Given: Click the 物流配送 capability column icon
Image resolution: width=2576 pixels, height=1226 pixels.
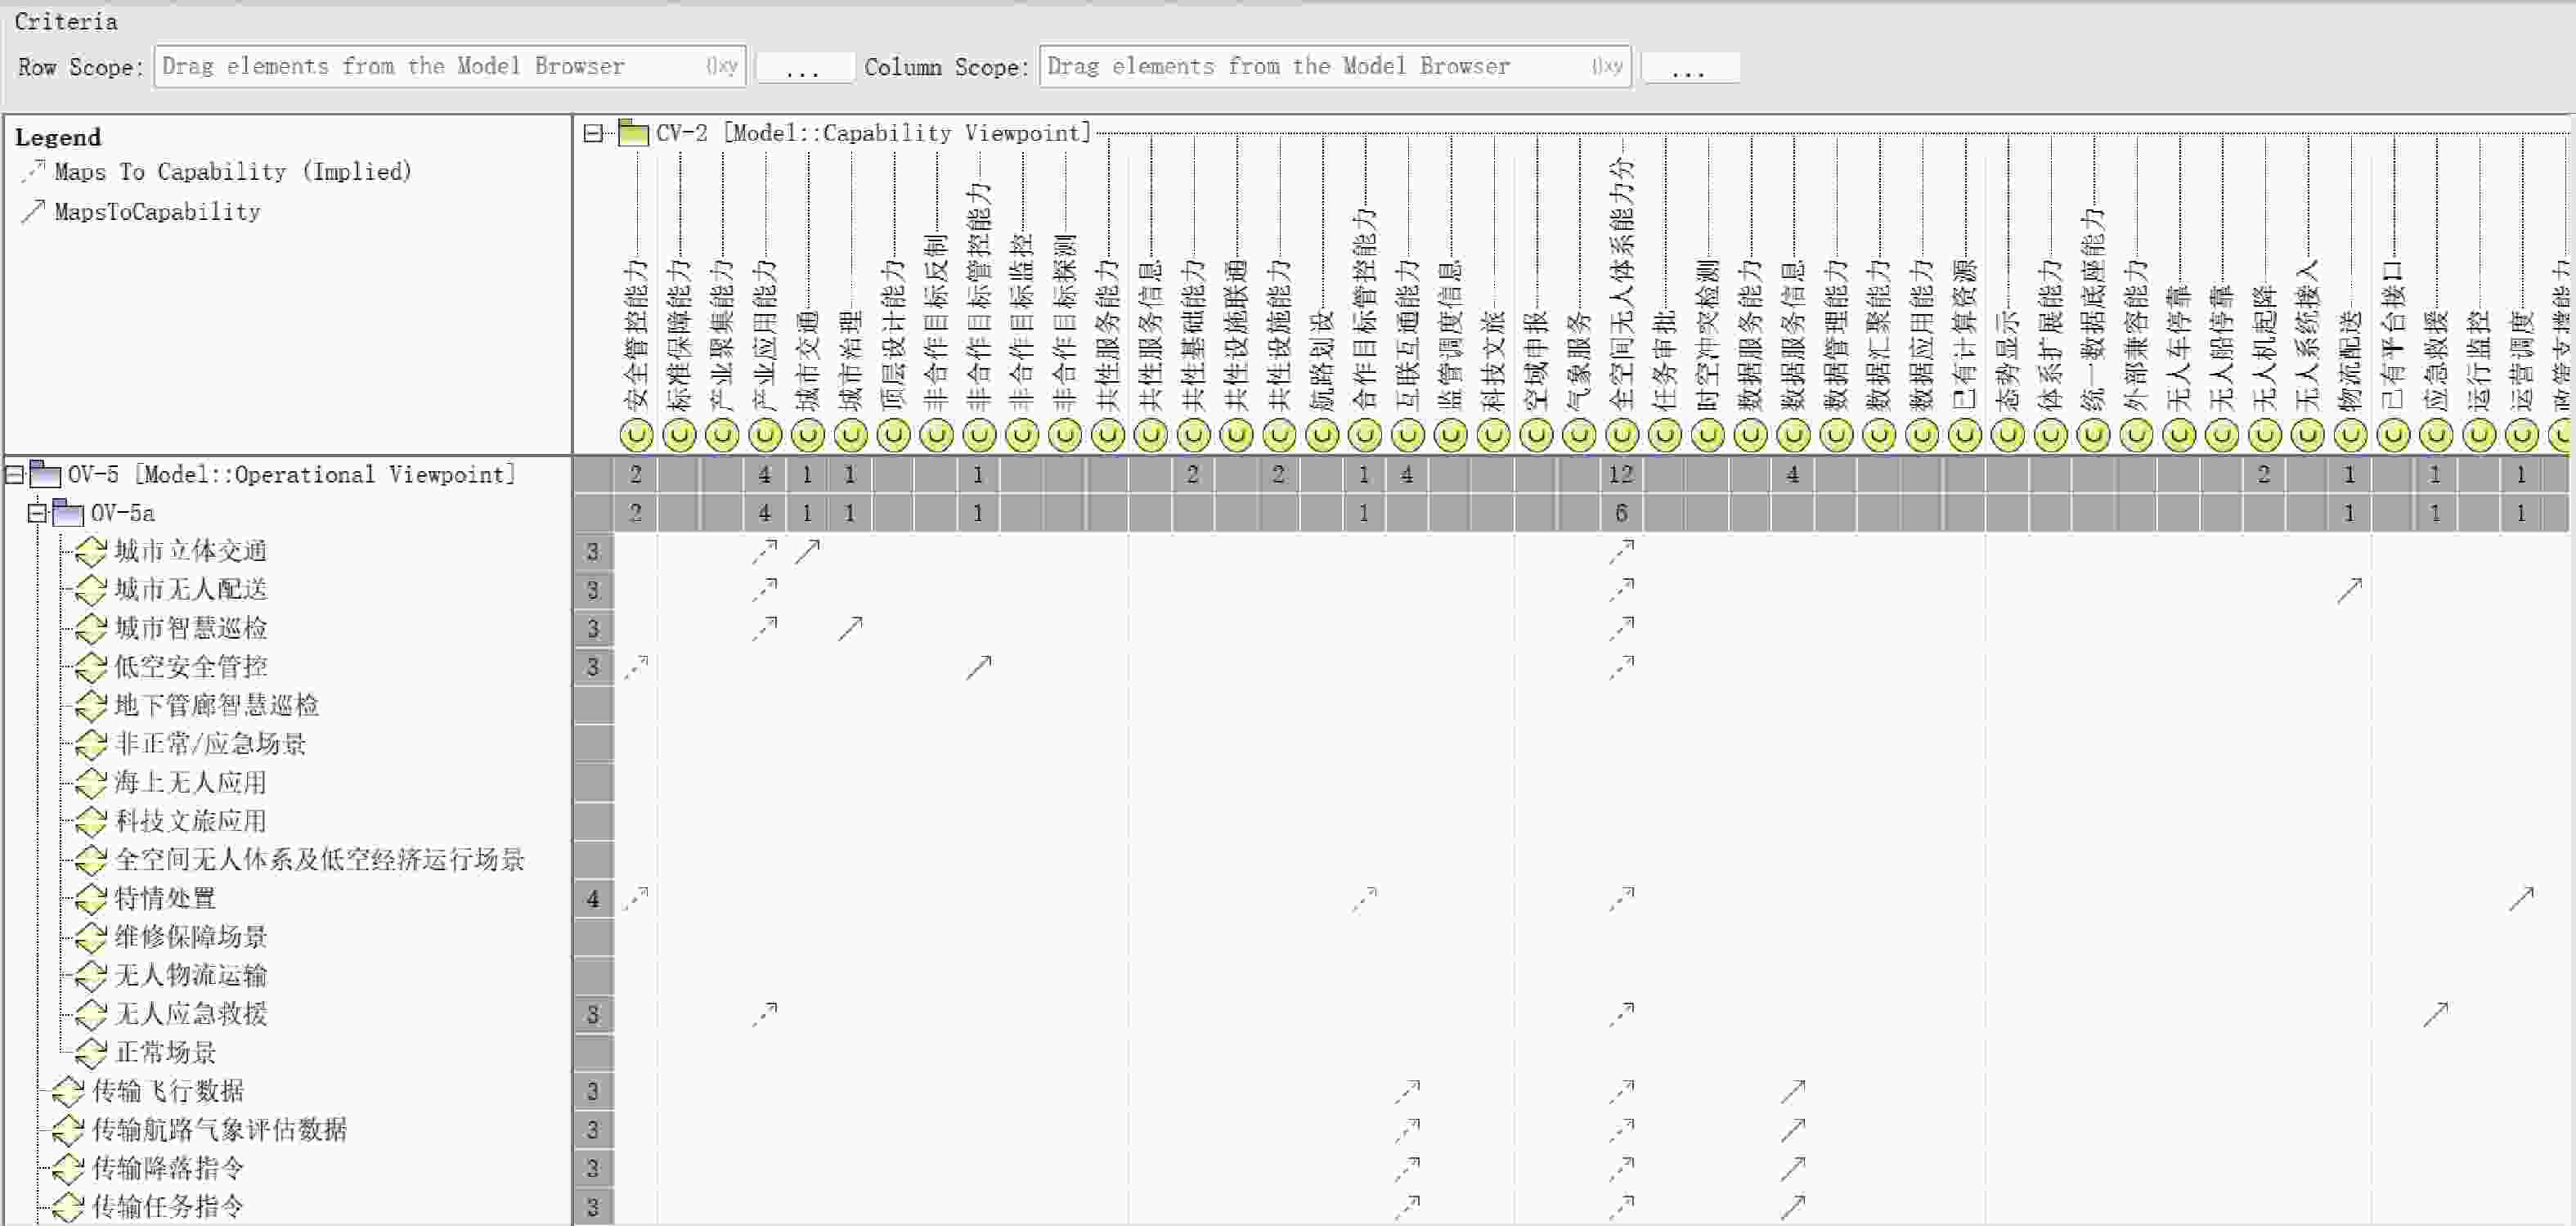Looking at the screenshot, I should point(2350,435).
